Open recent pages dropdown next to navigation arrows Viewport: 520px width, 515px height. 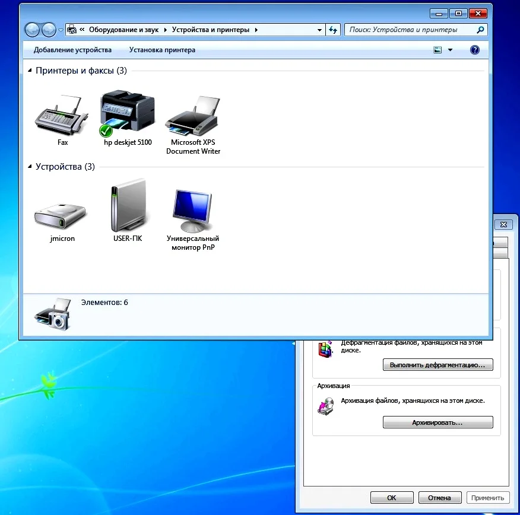[x=61, y=30]
